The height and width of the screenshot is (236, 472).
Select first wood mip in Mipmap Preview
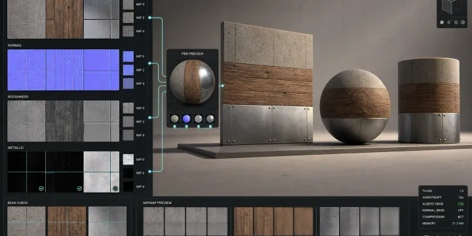pos(243,222)
